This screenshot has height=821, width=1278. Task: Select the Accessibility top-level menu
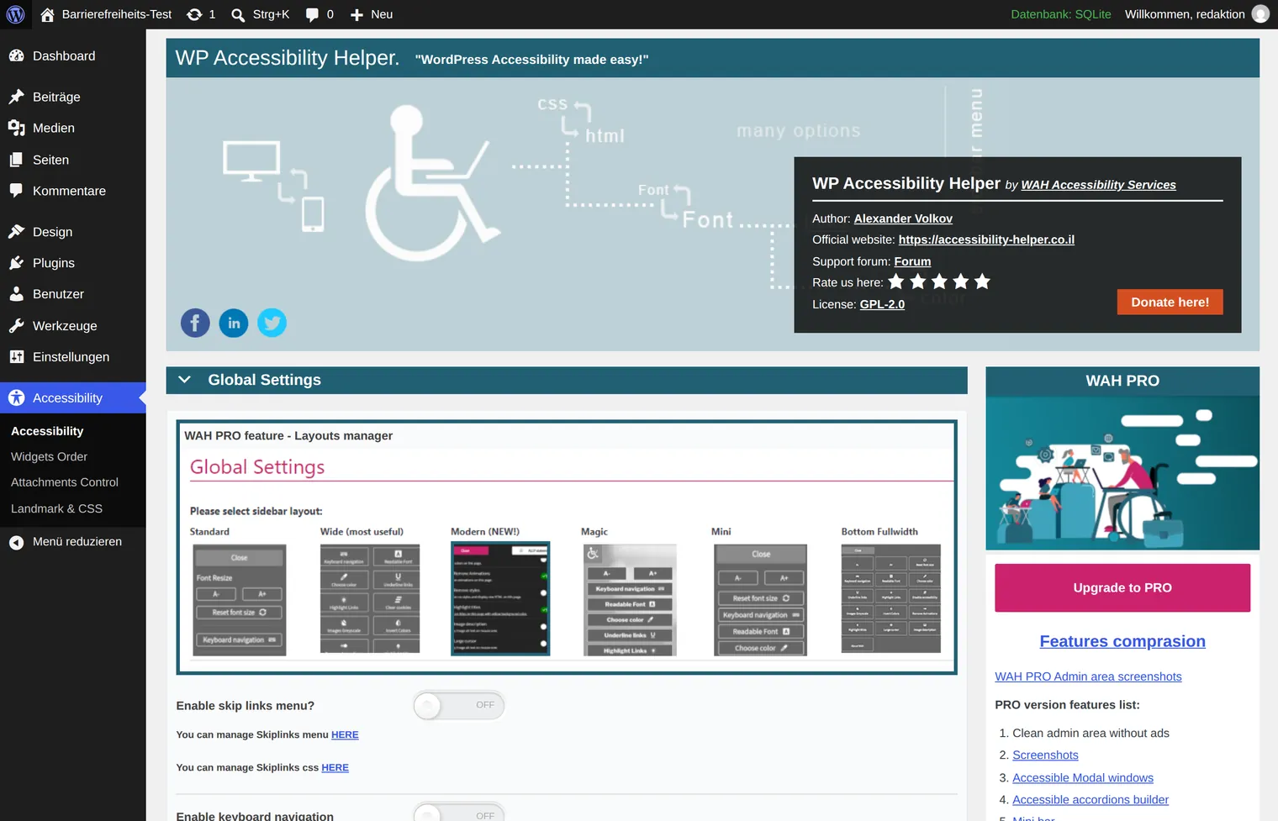pyautogui.click(x=73, y=398)
